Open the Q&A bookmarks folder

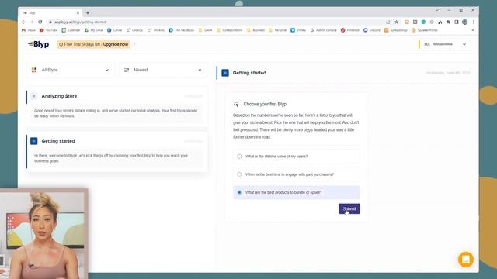[x=205, y=30]
